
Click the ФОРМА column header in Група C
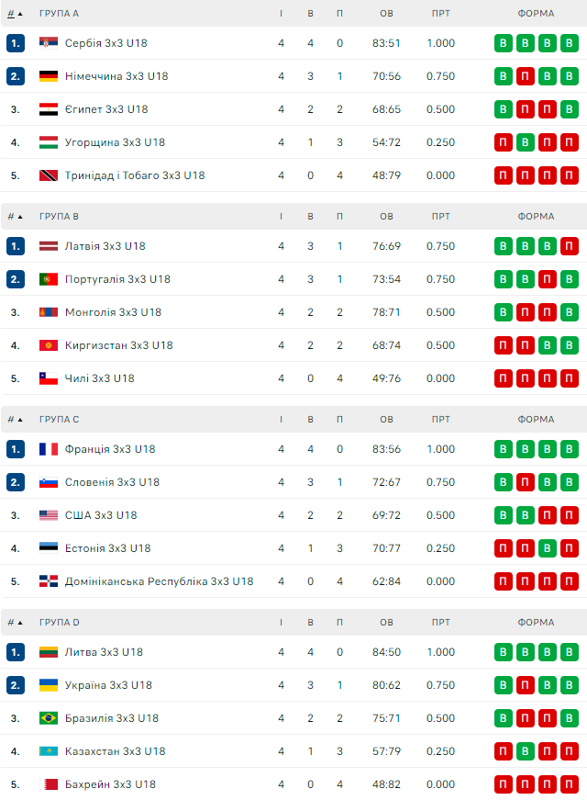[x=536, y=420]
